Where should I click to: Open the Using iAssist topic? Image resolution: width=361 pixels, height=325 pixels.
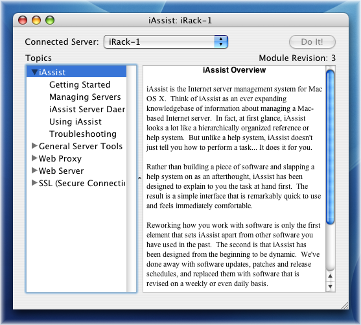click(75, 122)
